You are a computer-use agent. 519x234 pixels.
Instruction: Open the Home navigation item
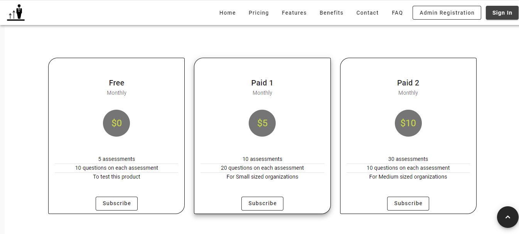pos(227,12)
